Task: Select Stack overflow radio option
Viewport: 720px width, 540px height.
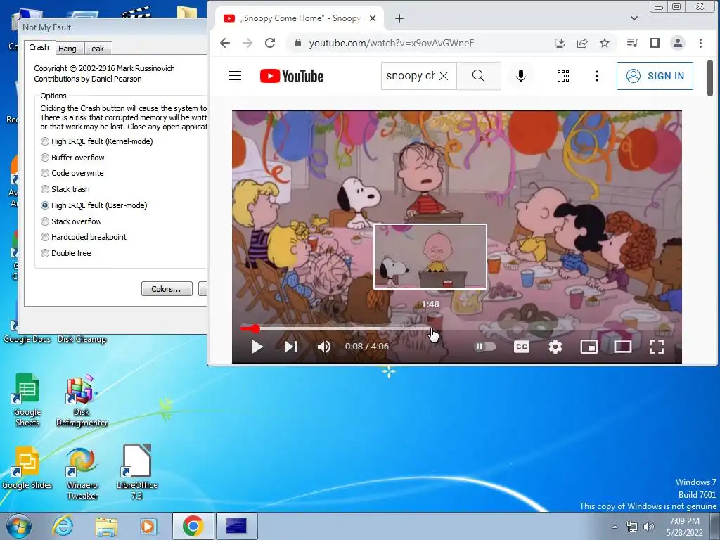Action: point(71,221)
